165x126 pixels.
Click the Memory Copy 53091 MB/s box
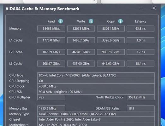(x=111, y=29)
